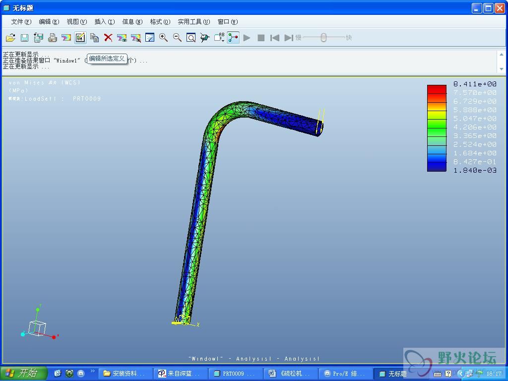The height and width of the screenshot is (381, 508).
Task: Stop the animation with Stop button
Action: 261,38
